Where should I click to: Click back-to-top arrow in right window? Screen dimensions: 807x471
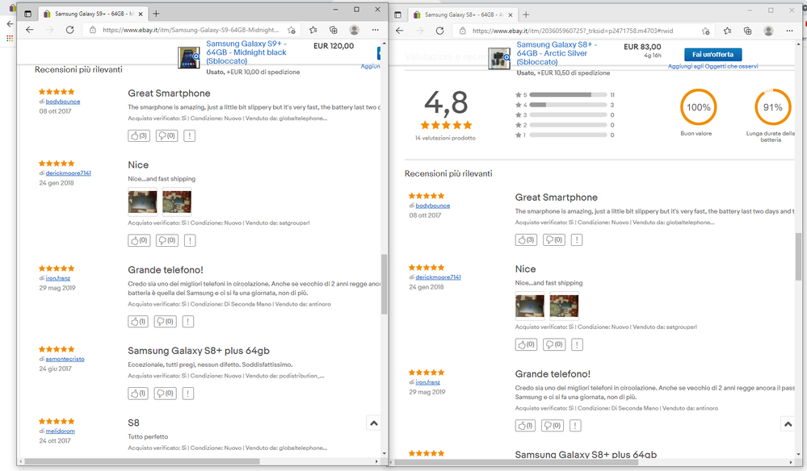788,424
